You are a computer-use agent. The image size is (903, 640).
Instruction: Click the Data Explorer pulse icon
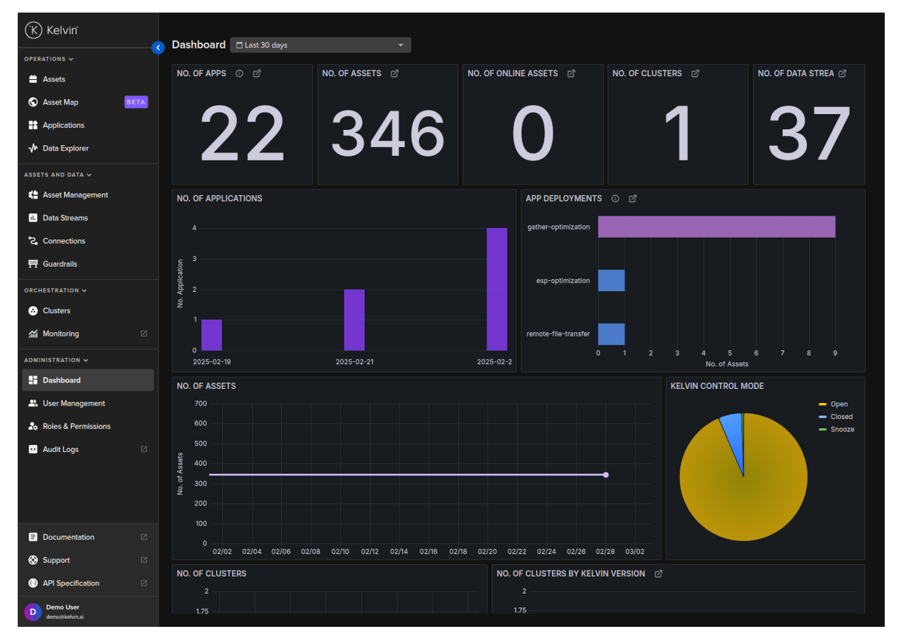click(33, 148)
